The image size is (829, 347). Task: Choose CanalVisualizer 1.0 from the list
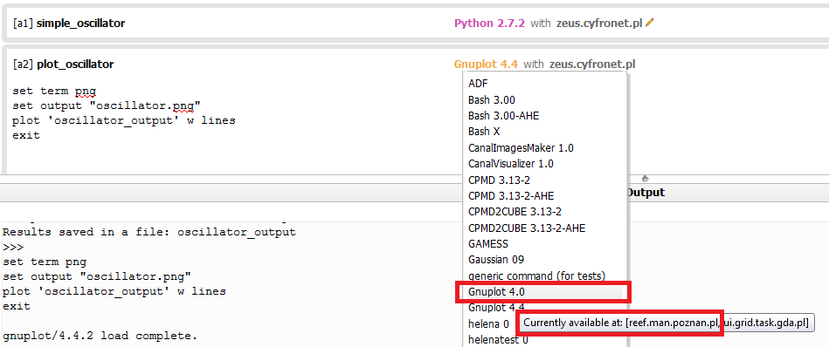(x=544, y=164)
